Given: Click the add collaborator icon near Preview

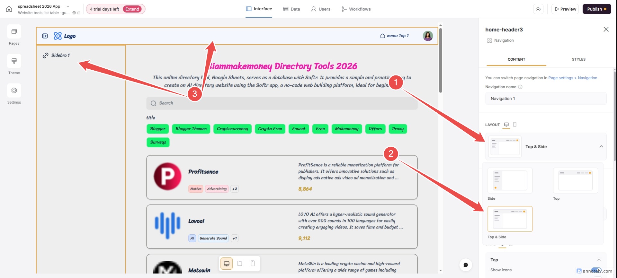Looking at the screenshot, I should coord(539,9).
